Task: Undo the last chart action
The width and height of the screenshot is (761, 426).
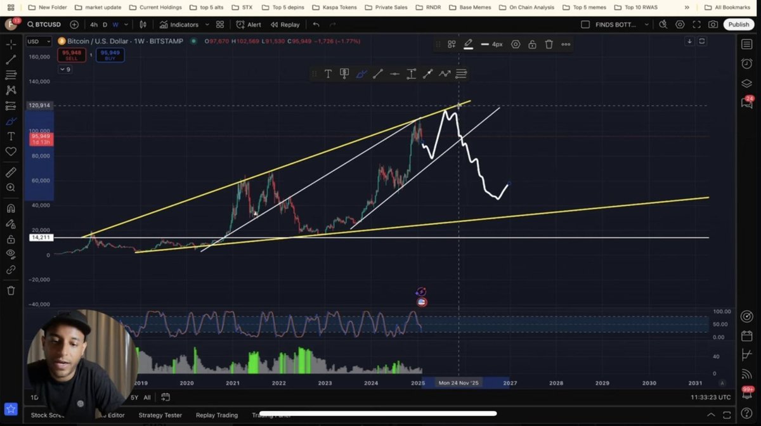Action: coord(316,25)
